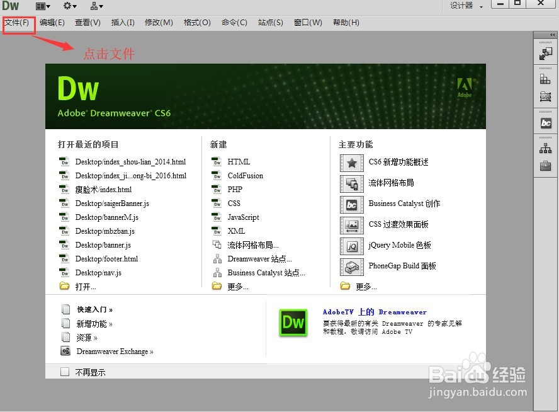Screen dimensions: 559x412
Task: Open the 插入(I) menu
Action: (x=123, y=23)
